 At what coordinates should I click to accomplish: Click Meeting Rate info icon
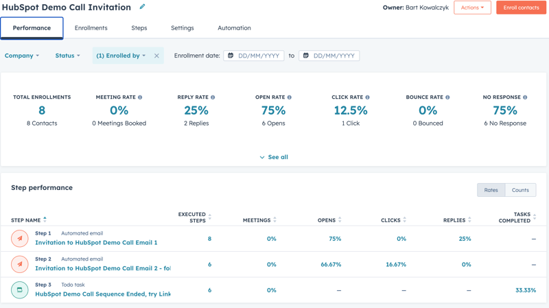[140, 97]
